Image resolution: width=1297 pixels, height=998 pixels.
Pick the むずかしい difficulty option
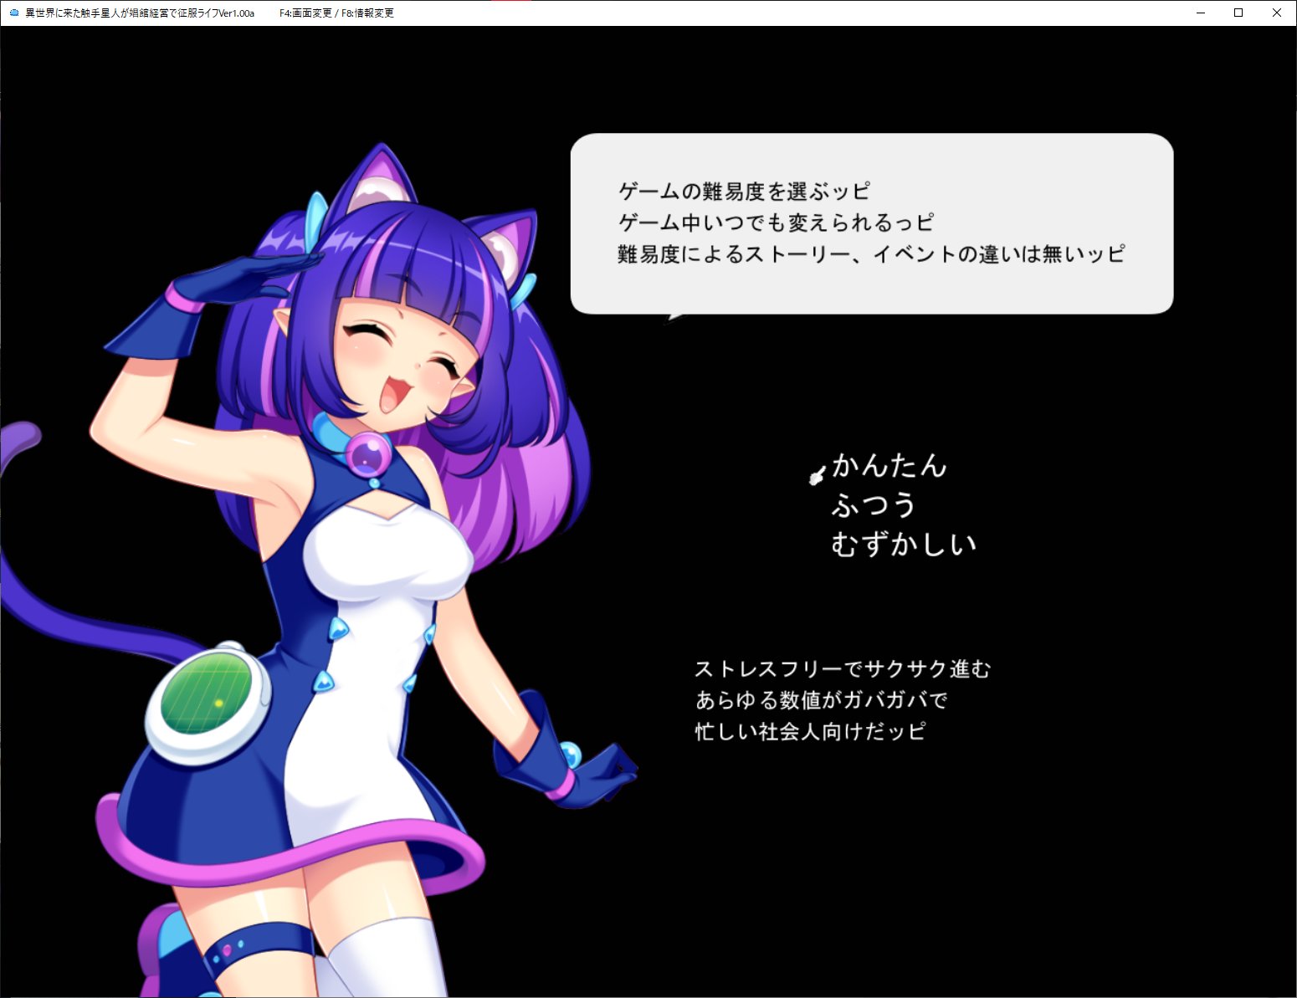click(x=903, y=545)
